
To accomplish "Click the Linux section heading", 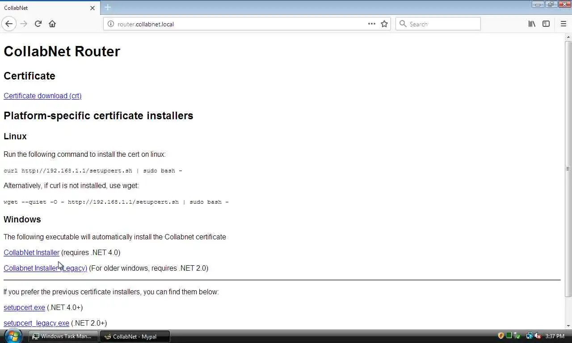I will 15,137.
